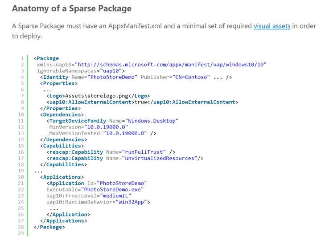Click the "win32App" runtime behavior value
Image resolution: width=321 pixels, height=240 pixels.
tap(132, 202)
